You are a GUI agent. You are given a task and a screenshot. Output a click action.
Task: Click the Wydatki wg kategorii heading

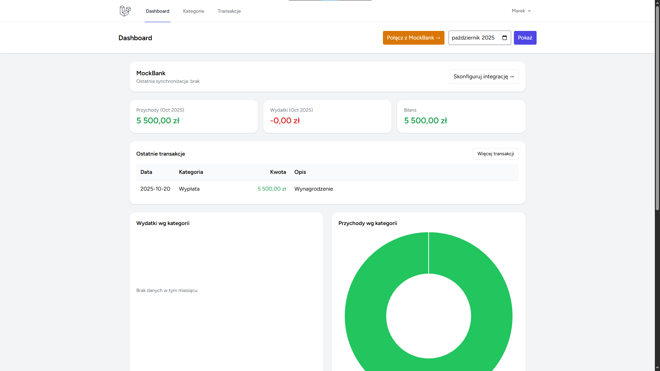click(x=163, y=223)
